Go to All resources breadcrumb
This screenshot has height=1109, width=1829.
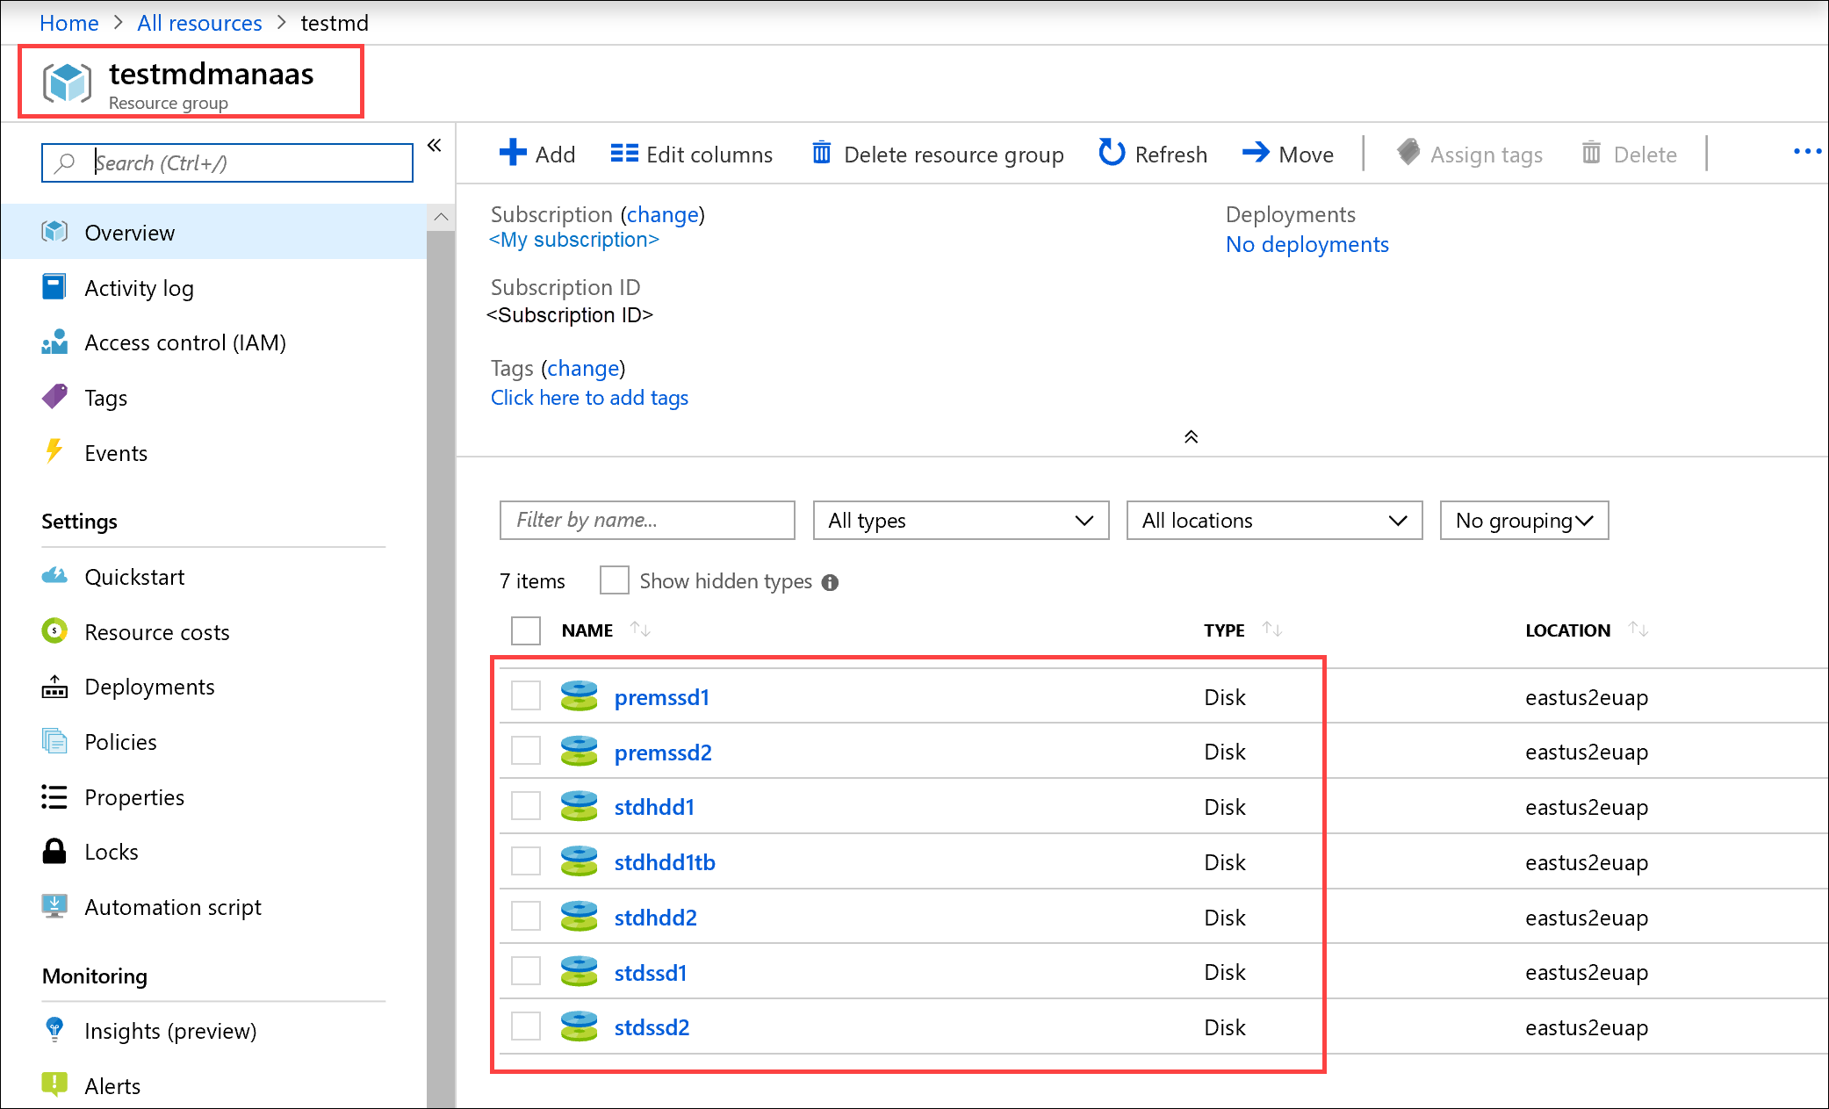point(199,23)
